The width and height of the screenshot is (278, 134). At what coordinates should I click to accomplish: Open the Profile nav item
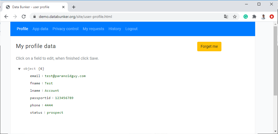(x=22, y=29)
